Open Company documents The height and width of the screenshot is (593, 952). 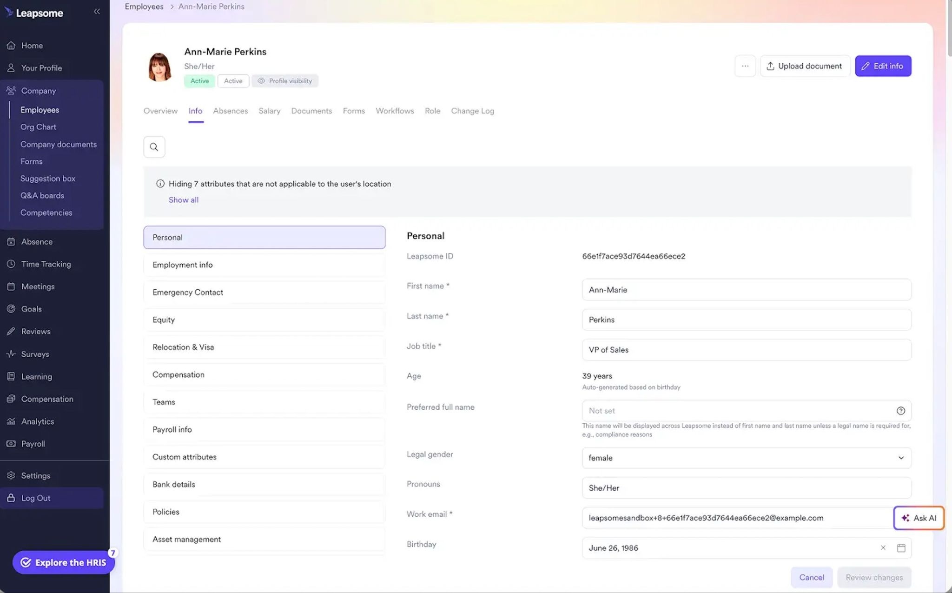58,144
